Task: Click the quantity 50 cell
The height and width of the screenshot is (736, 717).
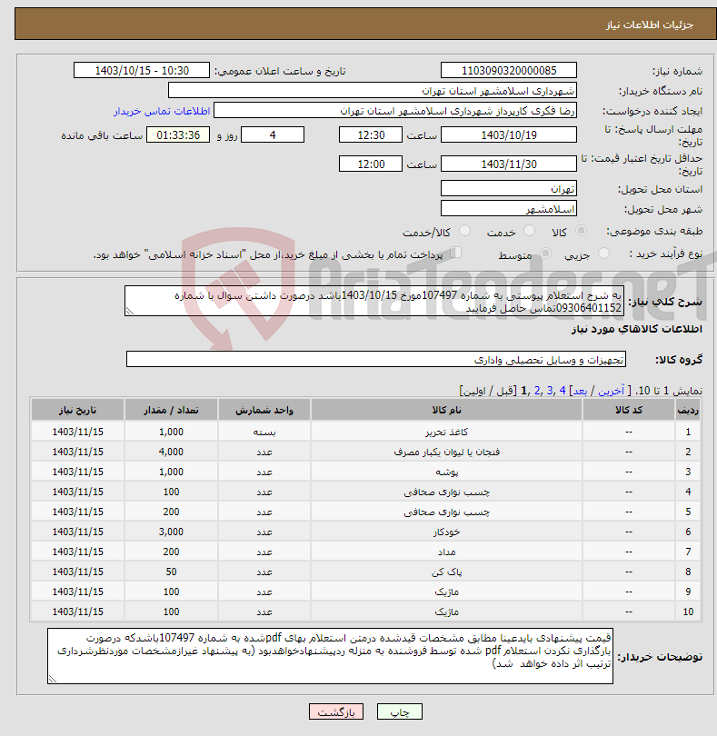Action: 171,572
